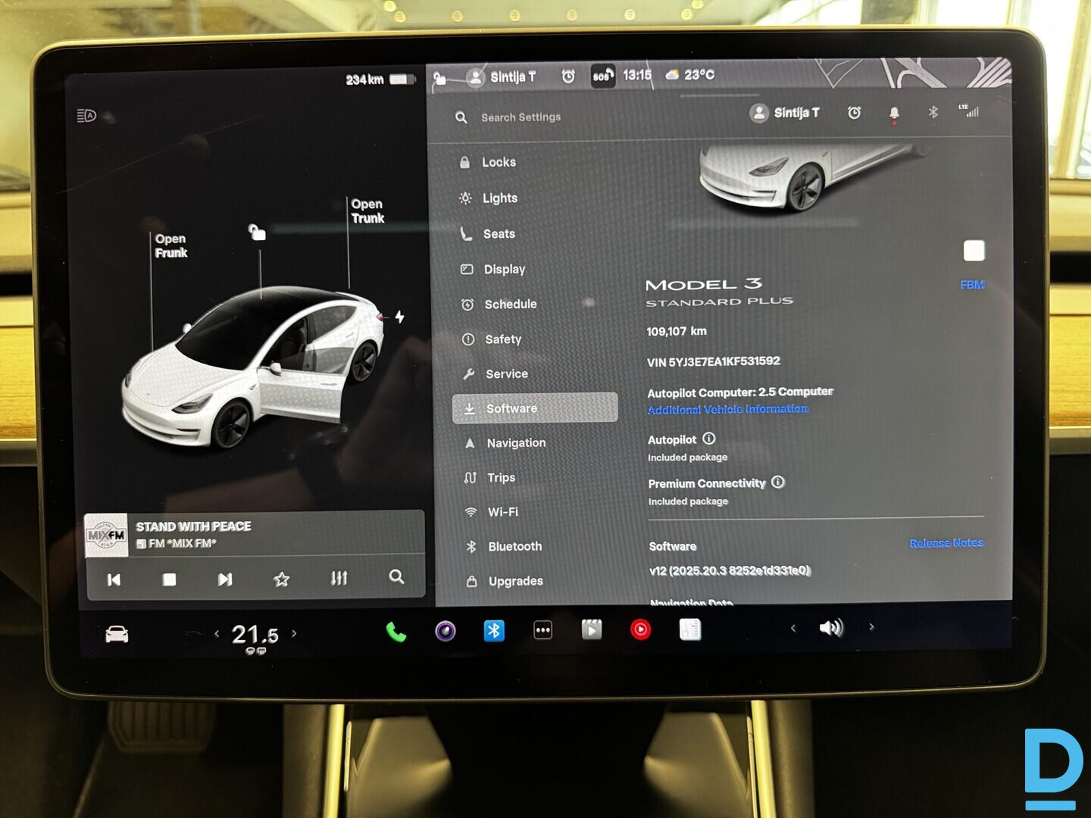
Task: Show Autopilot info details
Action: (709, 439)
